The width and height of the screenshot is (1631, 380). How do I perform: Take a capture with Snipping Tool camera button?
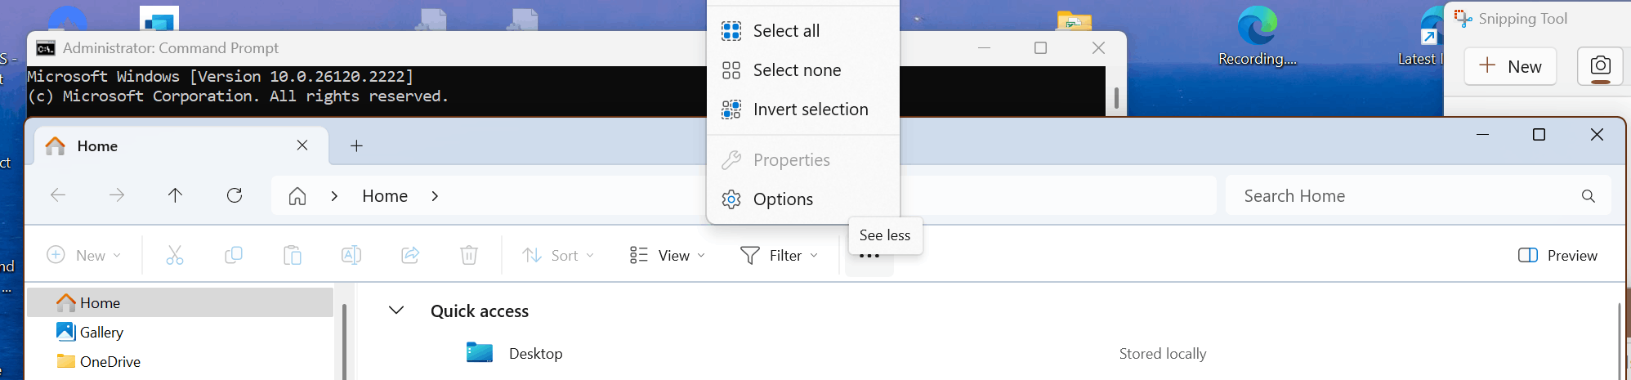click(x=1600, y=66)
